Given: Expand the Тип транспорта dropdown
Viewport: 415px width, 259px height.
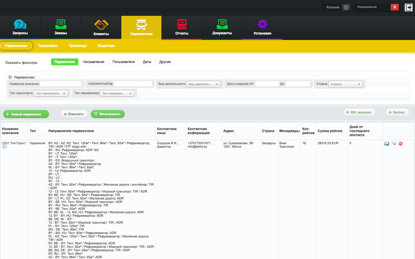Looking at the screenshot, I should 51,93.
